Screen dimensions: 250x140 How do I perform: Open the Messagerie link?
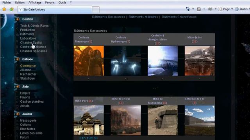point(28,121)
